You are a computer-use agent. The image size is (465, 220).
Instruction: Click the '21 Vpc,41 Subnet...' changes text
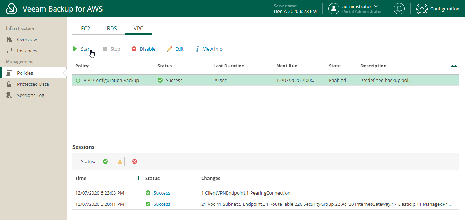coord(326,204)
